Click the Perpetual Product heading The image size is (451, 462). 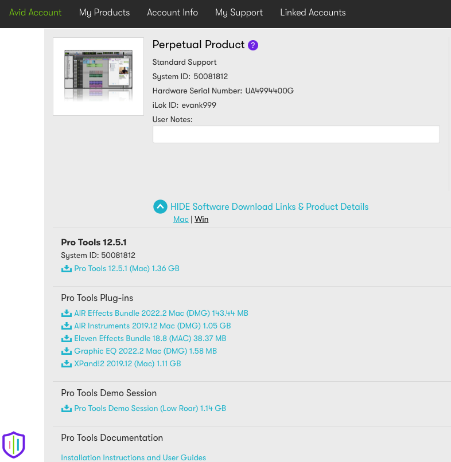[x=198, y=45]
